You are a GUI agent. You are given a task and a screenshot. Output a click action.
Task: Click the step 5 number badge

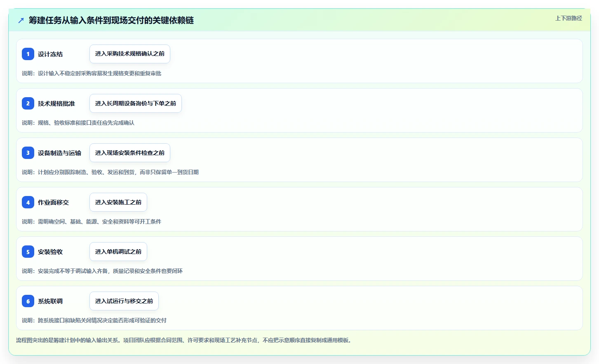click(28, 252)
